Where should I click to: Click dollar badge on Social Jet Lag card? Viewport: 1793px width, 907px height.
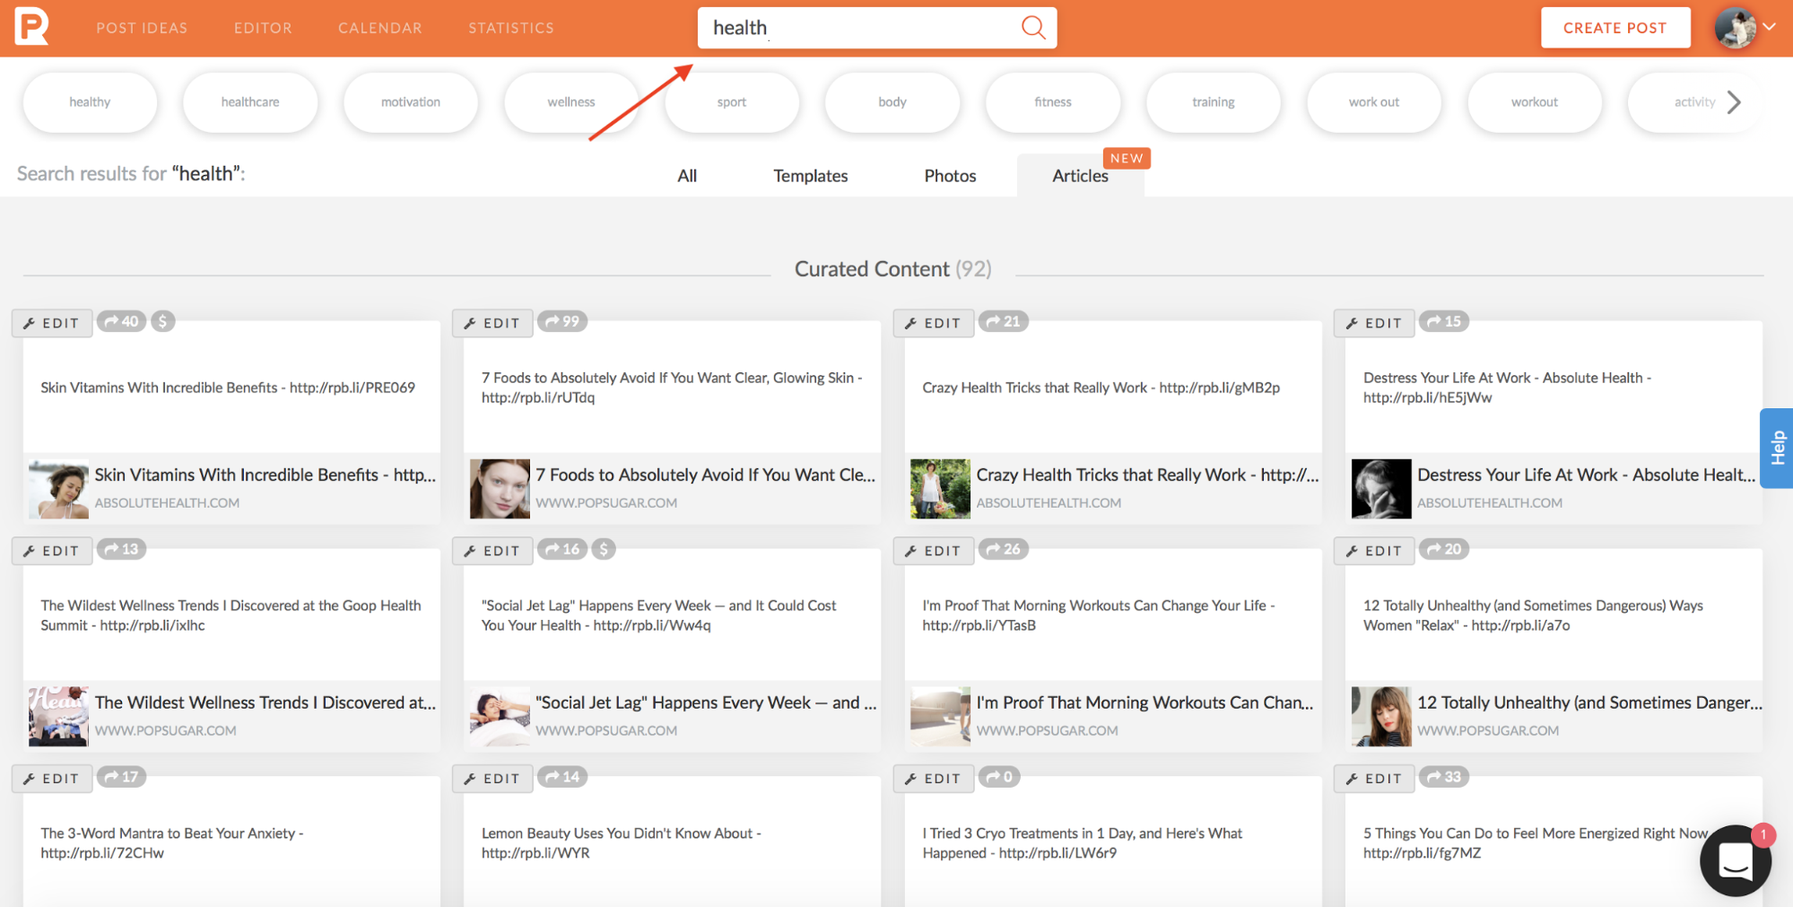(x=604, y=549)
